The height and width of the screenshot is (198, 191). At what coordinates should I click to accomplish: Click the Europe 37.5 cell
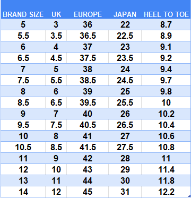tap(88, 58)
